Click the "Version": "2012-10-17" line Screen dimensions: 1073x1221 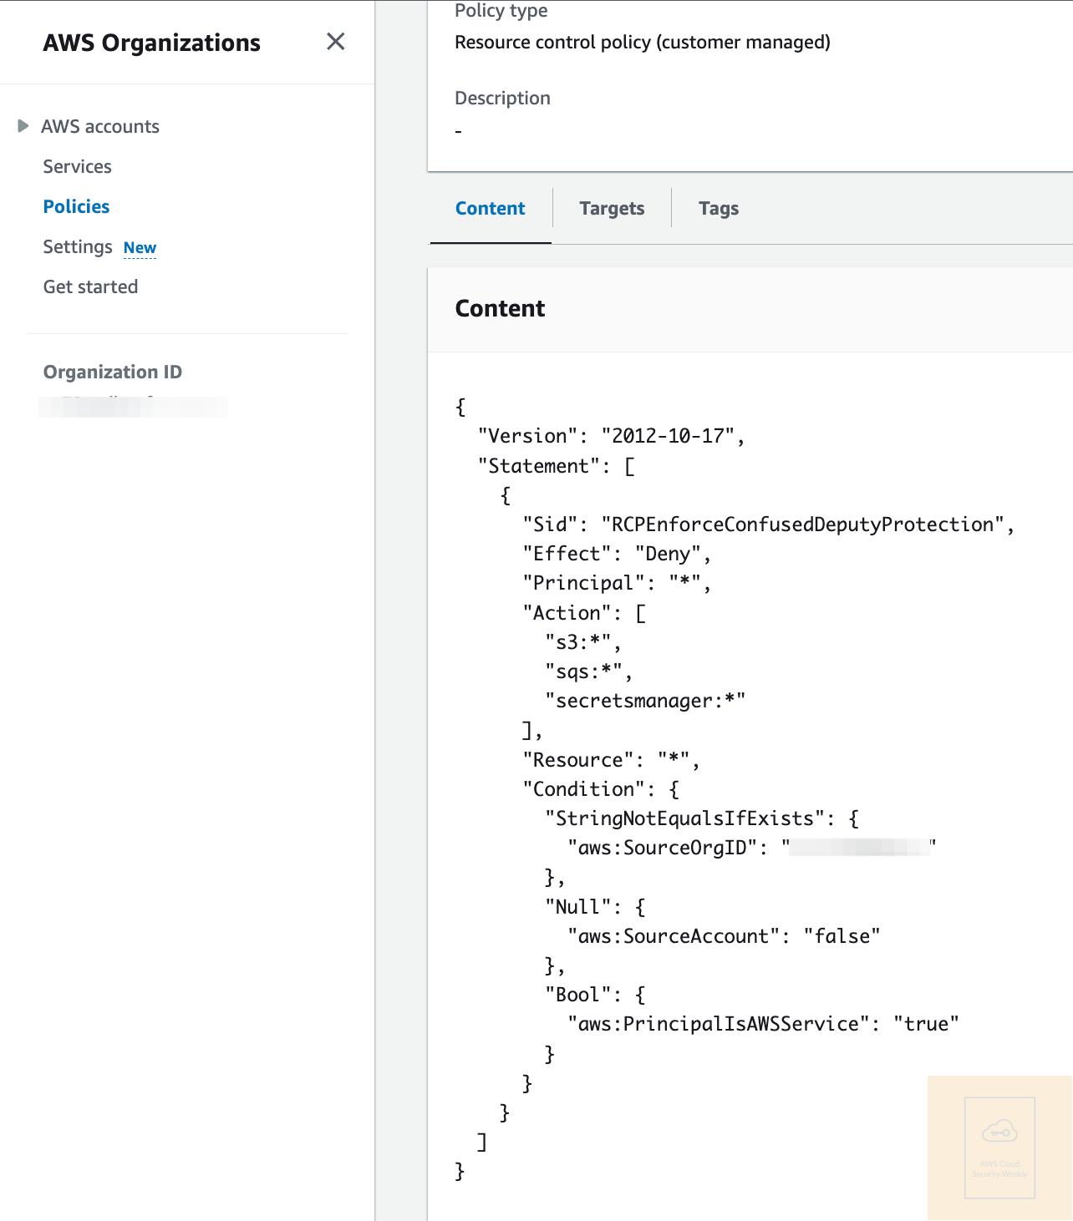(611, 436)
